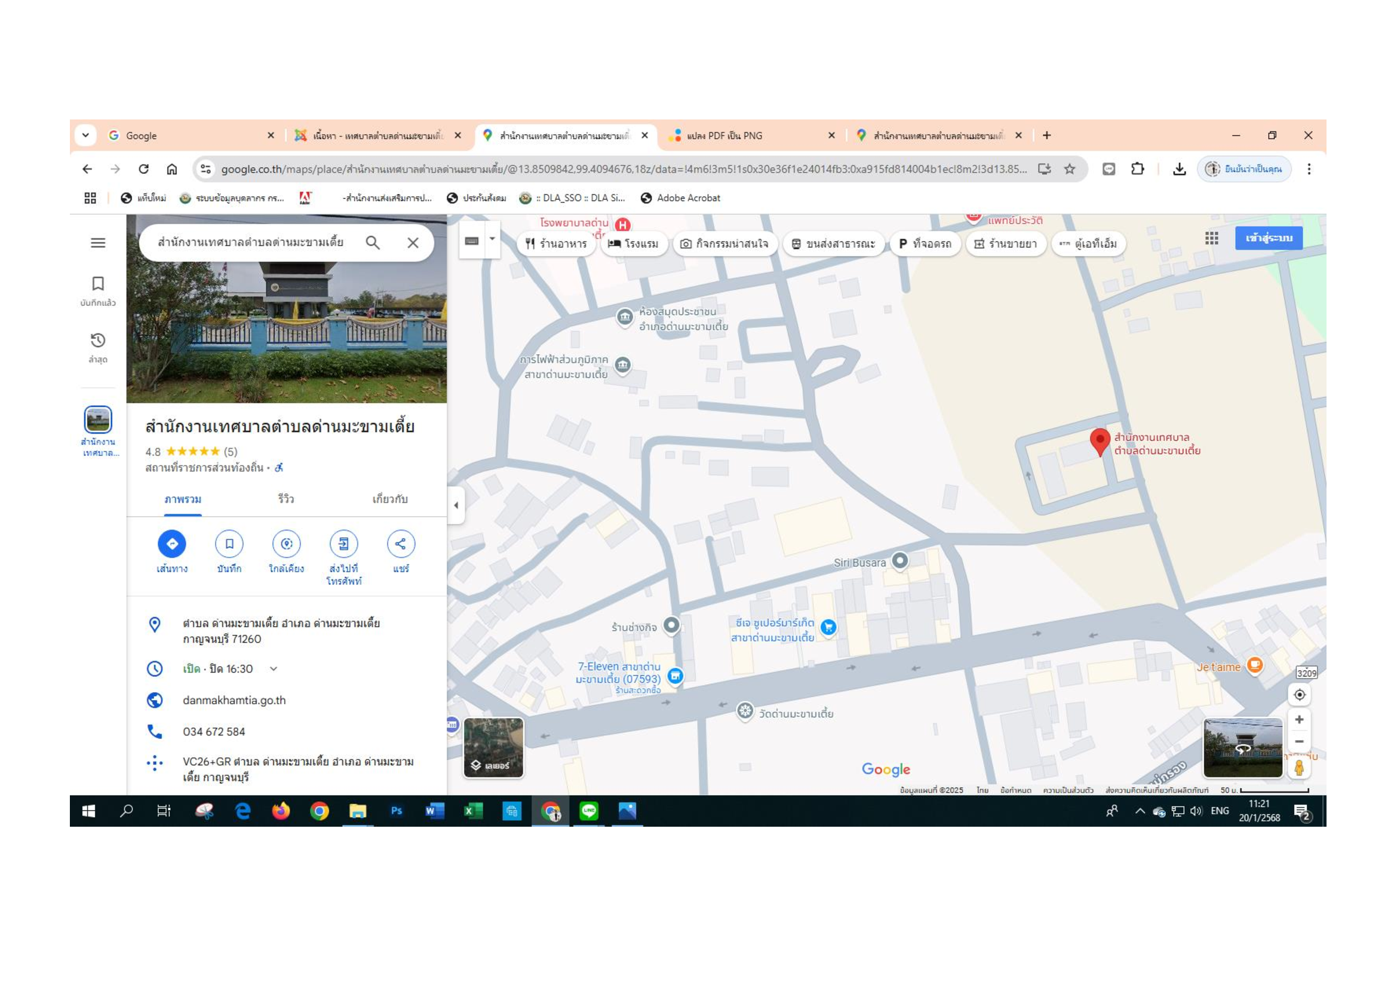The height and width of the screenshot is (988, 1397).
Task: Open Photoshop from the taskbar
Action: click(396, 811)
